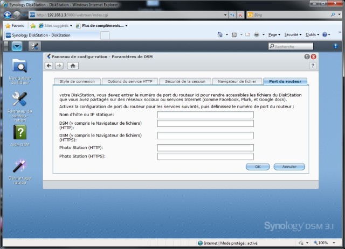Return to control panel home icon
The width and height of the screenshot is (345, 249).
[x=73, y=66]
